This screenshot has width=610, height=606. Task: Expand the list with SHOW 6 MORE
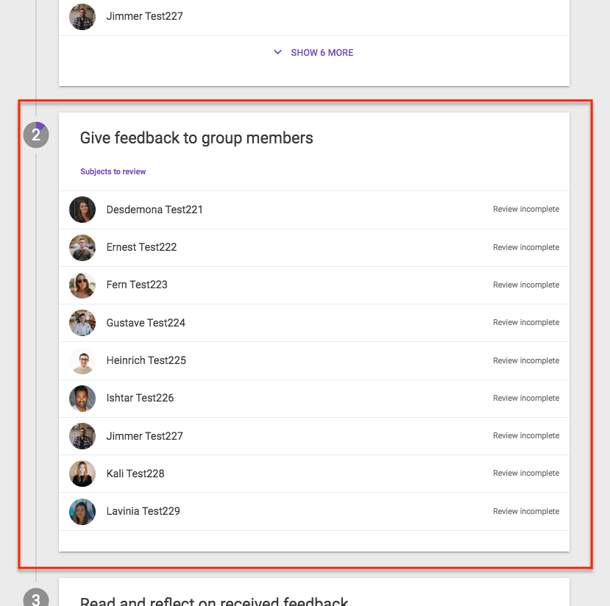click(x=322, y=52)
